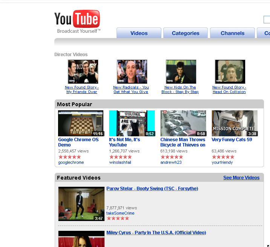This screenshot has height=247, width=270.
Task: Click star rating under It's Not Me, It's YouTube
Action: (121, 157)
